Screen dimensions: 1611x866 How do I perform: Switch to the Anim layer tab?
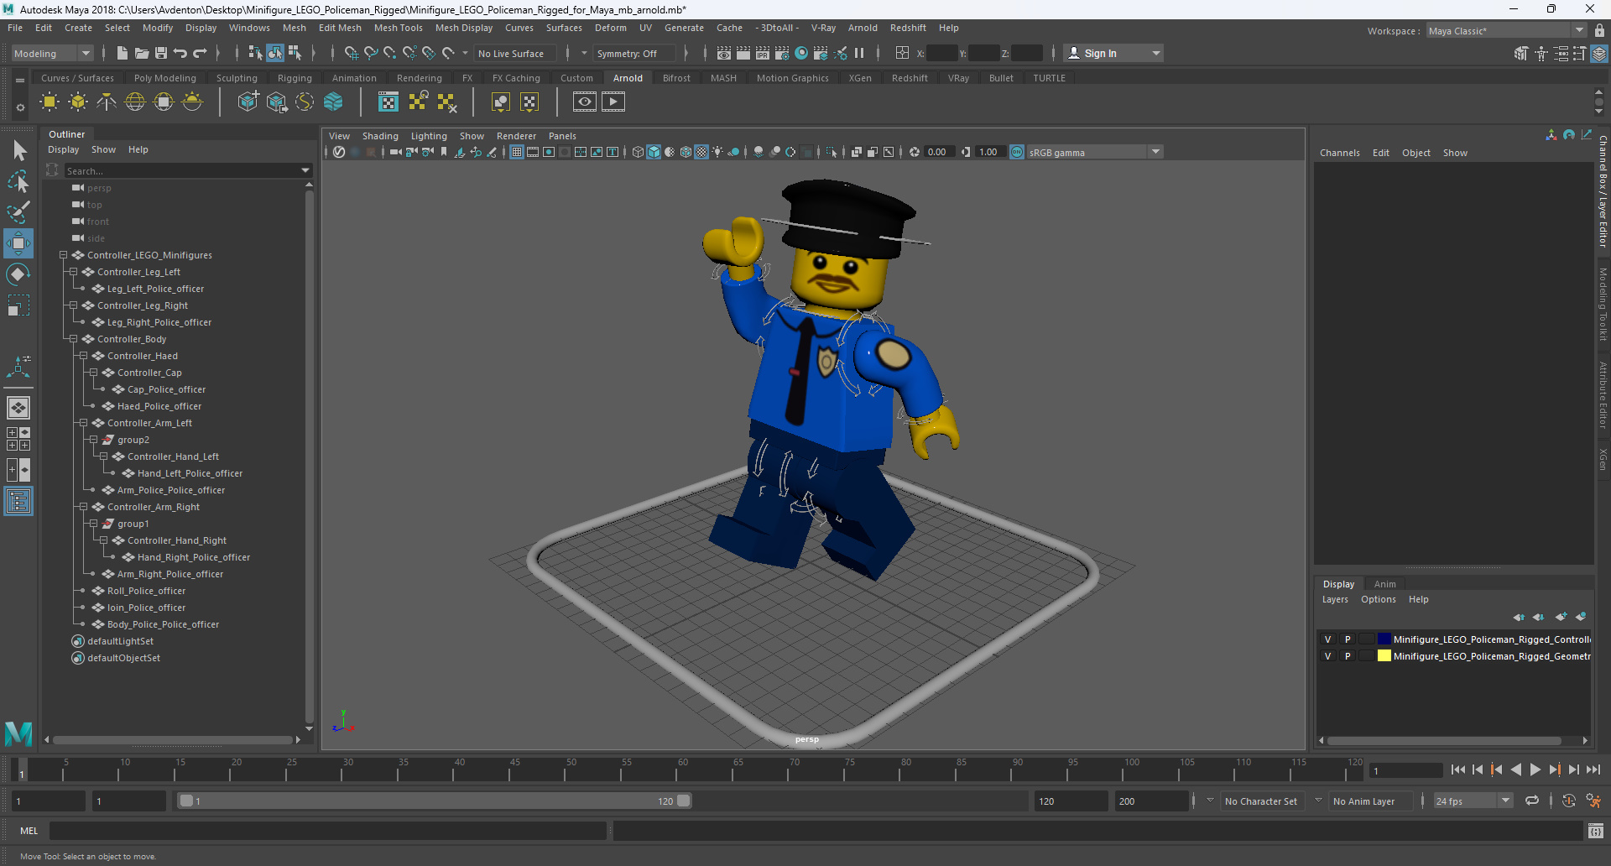(x=1384, y=584)
